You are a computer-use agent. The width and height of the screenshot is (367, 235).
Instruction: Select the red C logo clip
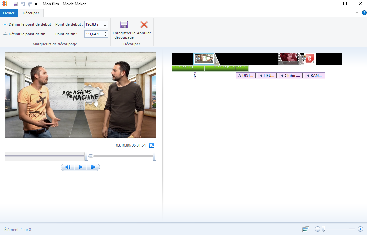pos(309,58)
